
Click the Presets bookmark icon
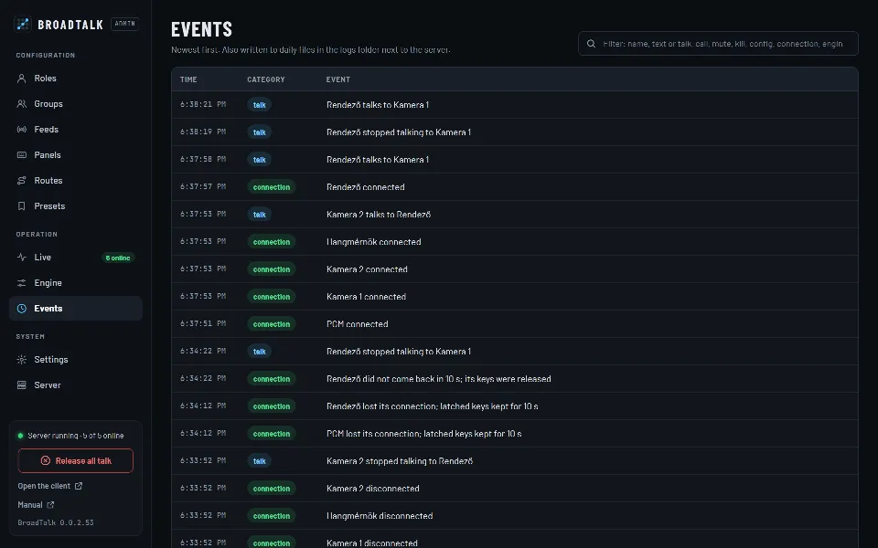pos(21,206)
